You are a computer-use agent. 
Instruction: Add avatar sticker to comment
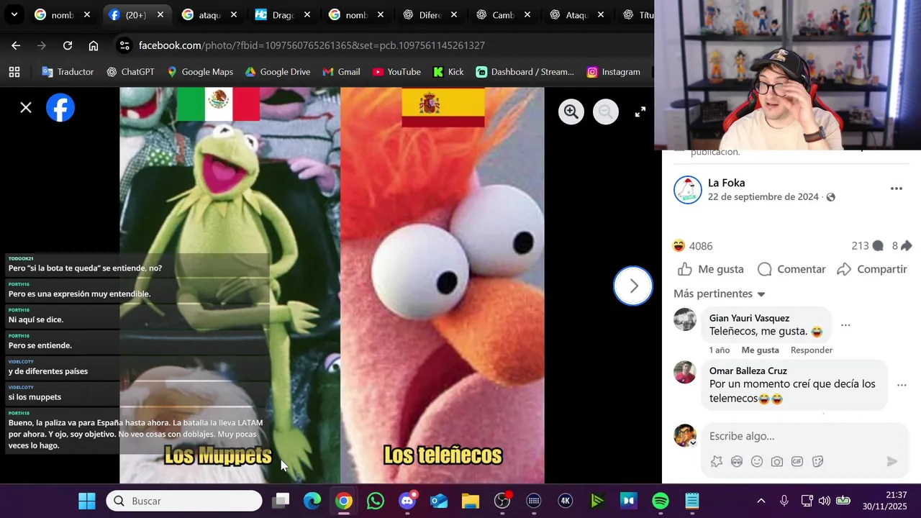tap(717, 462)
